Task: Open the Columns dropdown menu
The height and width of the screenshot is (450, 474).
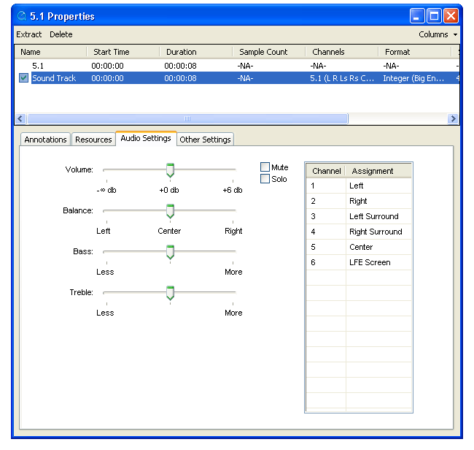Action: (438, 34)
